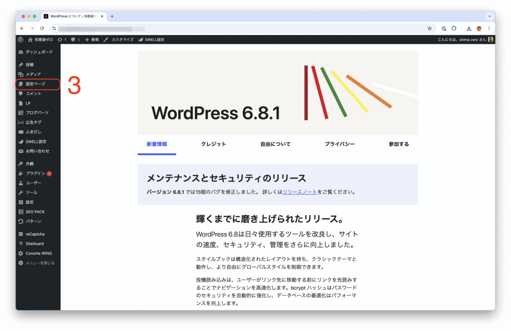Click the ツール wrench icon
The image size is (511, 331).
(x=21, y=192)
